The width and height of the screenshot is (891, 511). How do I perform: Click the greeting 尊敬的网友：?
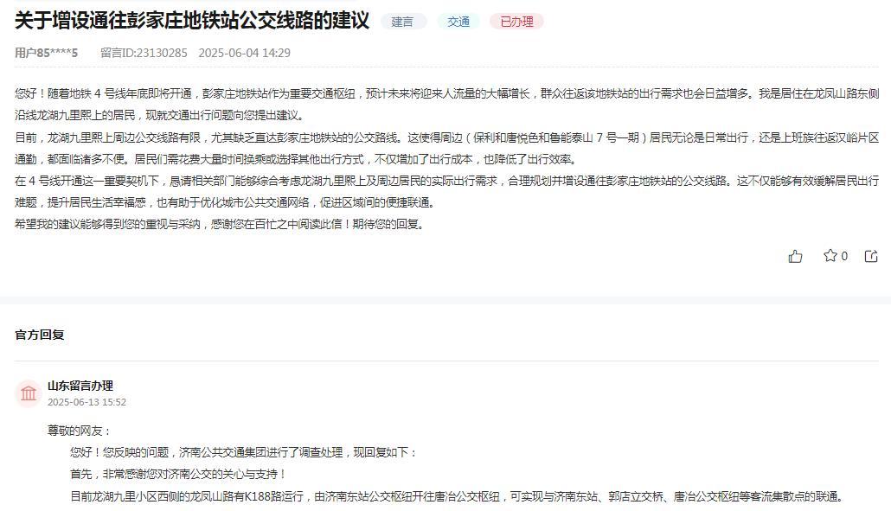[x=80, y=431]
